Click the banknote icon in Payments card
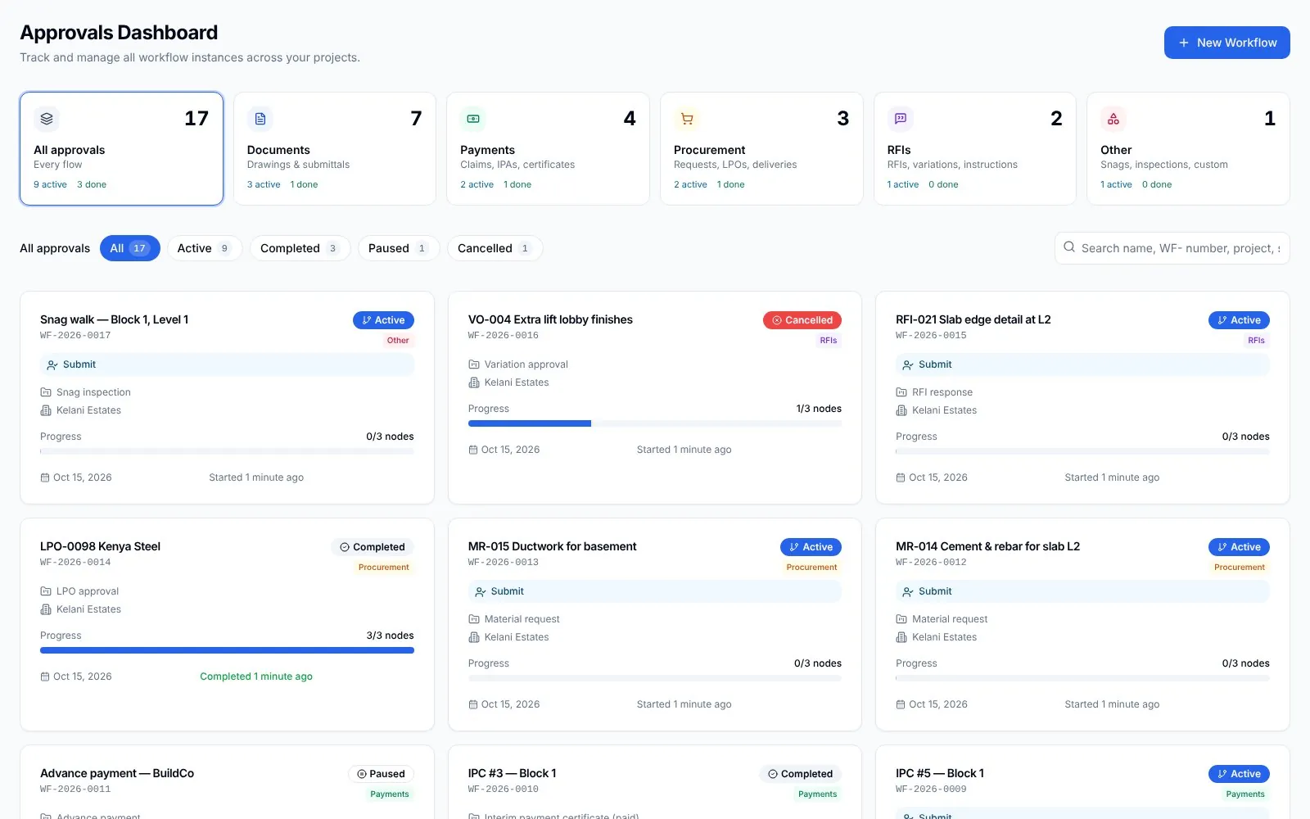 pos(473,119)
